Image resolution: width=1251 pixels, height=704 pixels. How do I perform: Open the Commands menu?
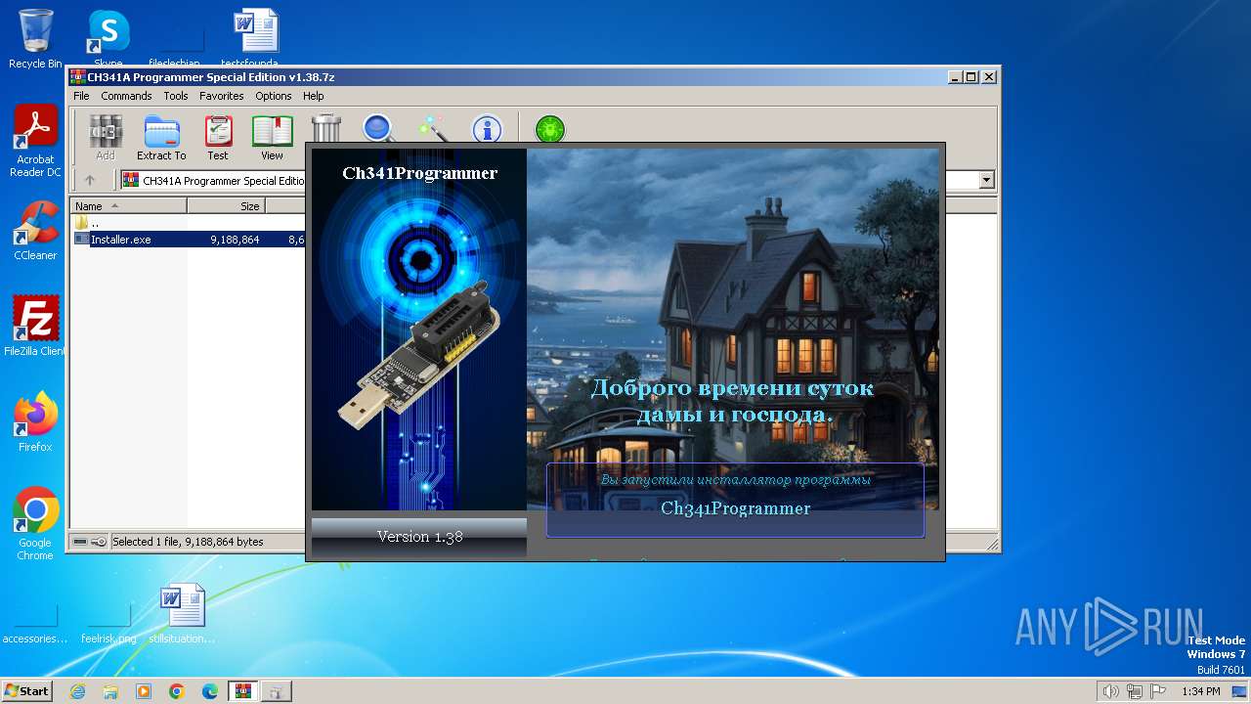[x=126, y=96]
